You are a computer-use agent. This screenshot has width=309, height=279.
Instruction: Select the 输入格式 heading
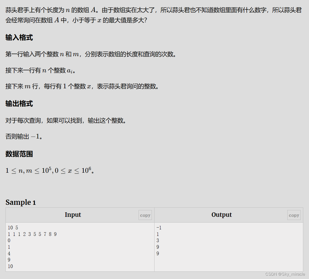pos(19,37)
